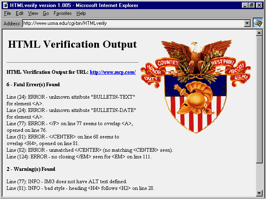Close the Internet Explorer window
This screenshot has width=266, height=199.
(x=260, y=5)
